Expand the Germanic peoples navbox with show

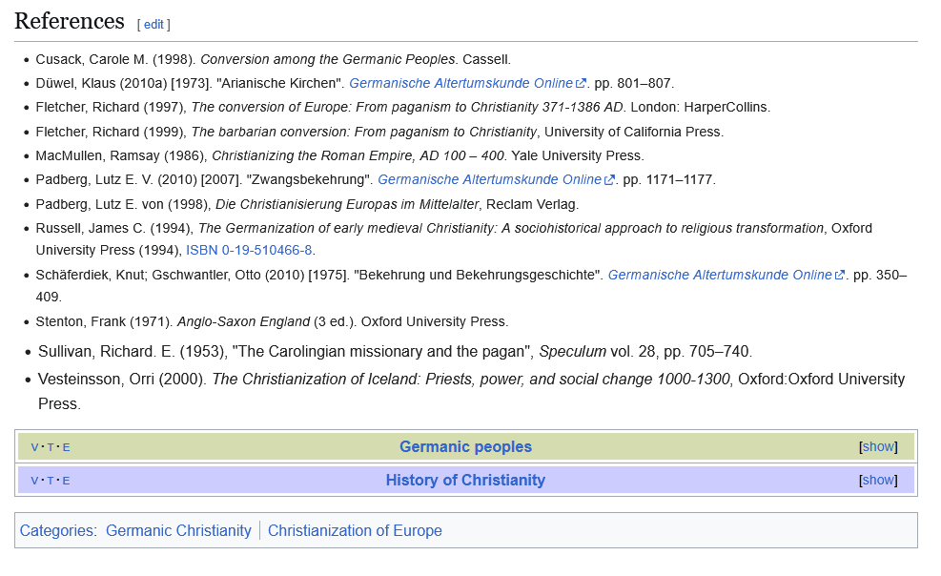[x=879, y=447]
